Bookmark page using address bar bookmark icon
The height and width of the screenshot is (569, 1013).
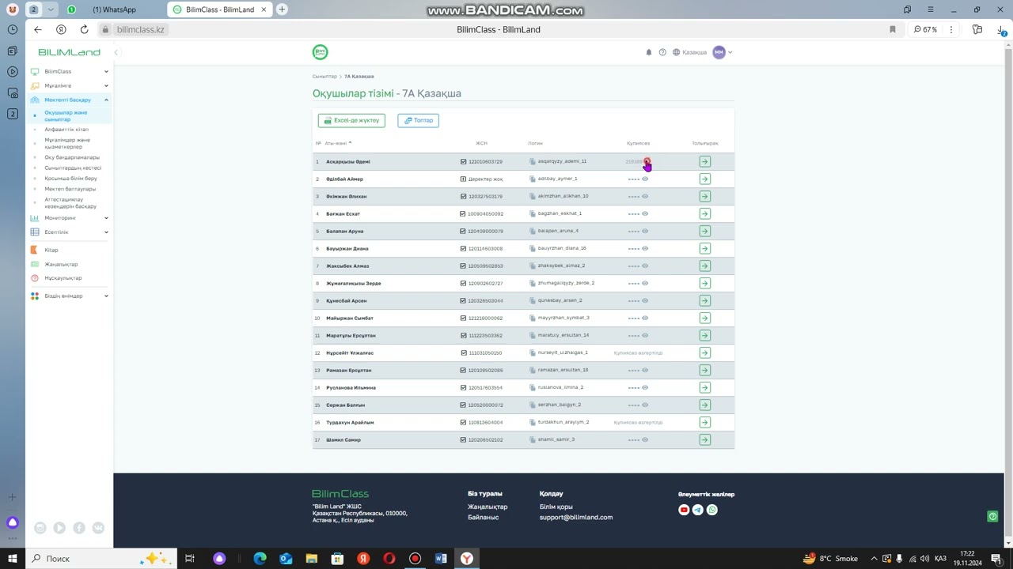[893, 29]
